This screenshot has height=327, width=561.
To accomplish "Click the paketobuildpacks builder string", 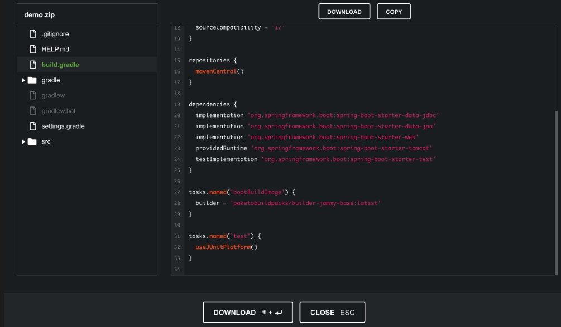I will tap(305, 203).
